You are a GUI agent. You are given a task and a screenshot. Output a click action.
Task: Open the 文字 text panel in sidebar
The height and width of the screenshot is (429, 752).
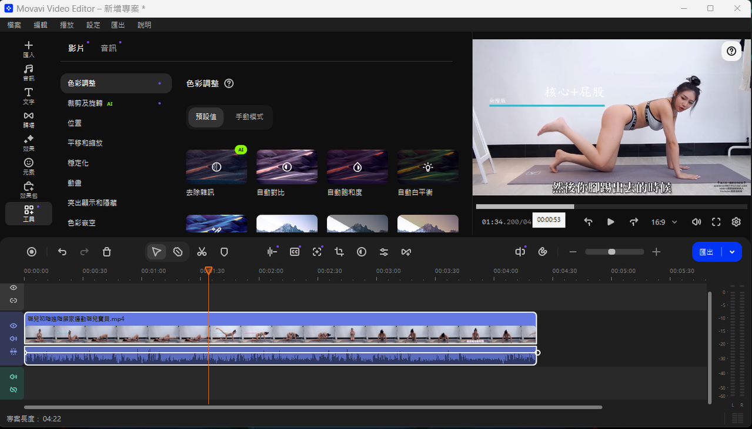coord(28,96)
